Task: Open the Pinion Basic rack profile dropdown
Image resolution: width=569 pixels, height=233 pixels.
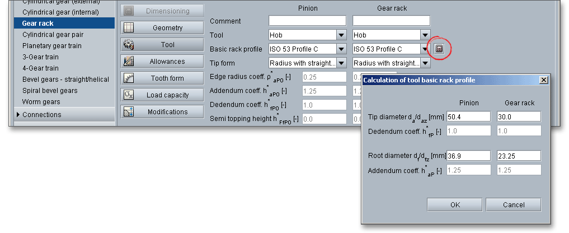Action: point(341,49)
